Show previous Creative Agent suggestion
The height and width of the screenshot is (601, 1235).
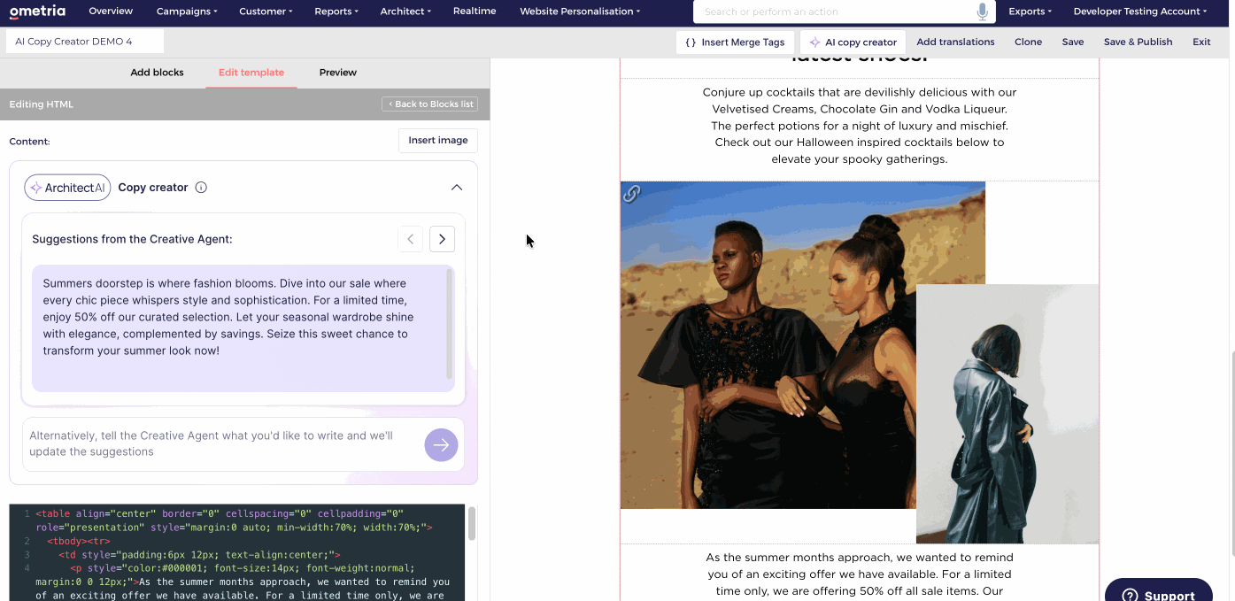pyautogui.click(x=410, y=239)
